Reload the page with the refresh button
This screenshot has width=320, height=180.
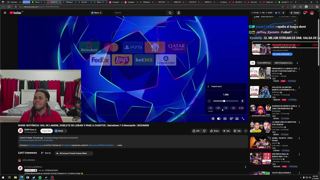point(9,7)
